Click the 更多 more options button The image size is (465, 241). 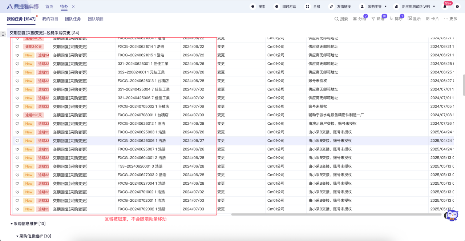click(x=450, y=19)
